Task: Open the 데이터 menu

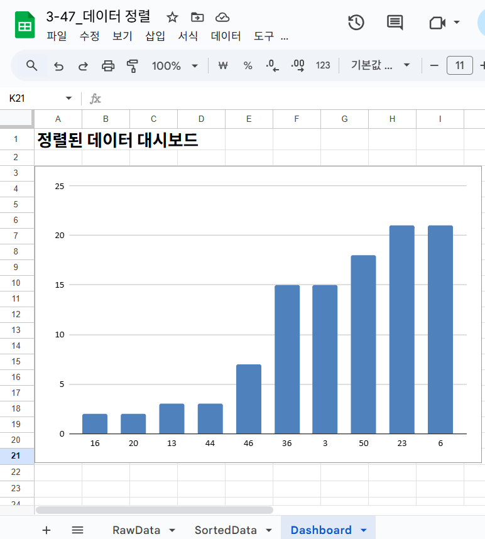Action: click(226, 36)
